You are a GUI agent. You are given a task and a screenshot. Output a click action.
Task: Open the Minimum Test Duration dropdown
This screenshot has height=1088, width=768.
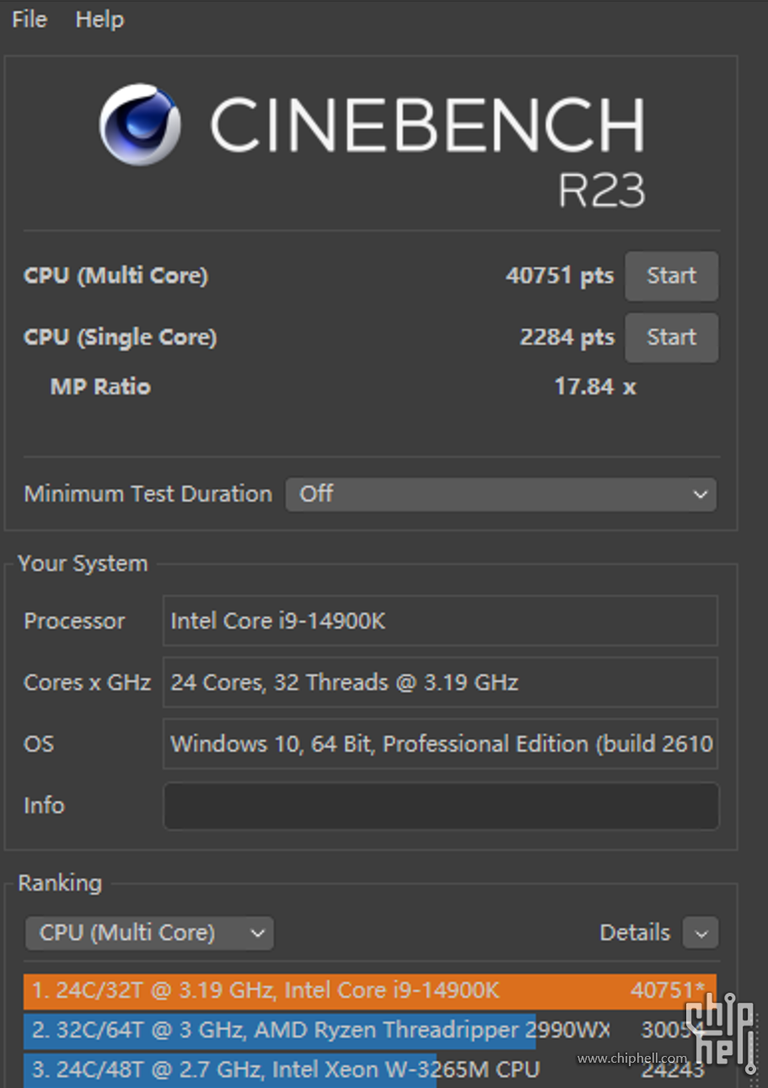point(501,494)
